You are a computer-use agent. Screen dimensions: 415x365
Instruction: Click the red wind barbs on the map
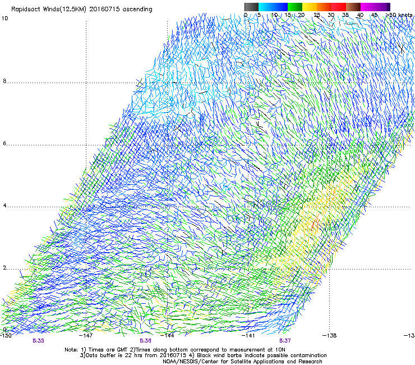pyautogui.click(x=315, y=224)
